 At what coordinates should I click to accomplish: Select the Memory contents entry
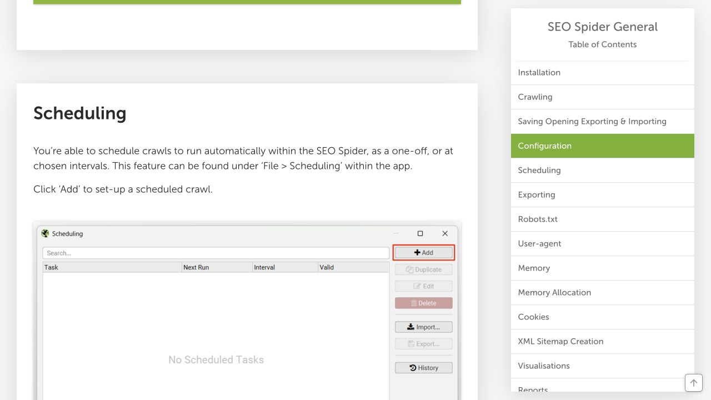[603, 268]
